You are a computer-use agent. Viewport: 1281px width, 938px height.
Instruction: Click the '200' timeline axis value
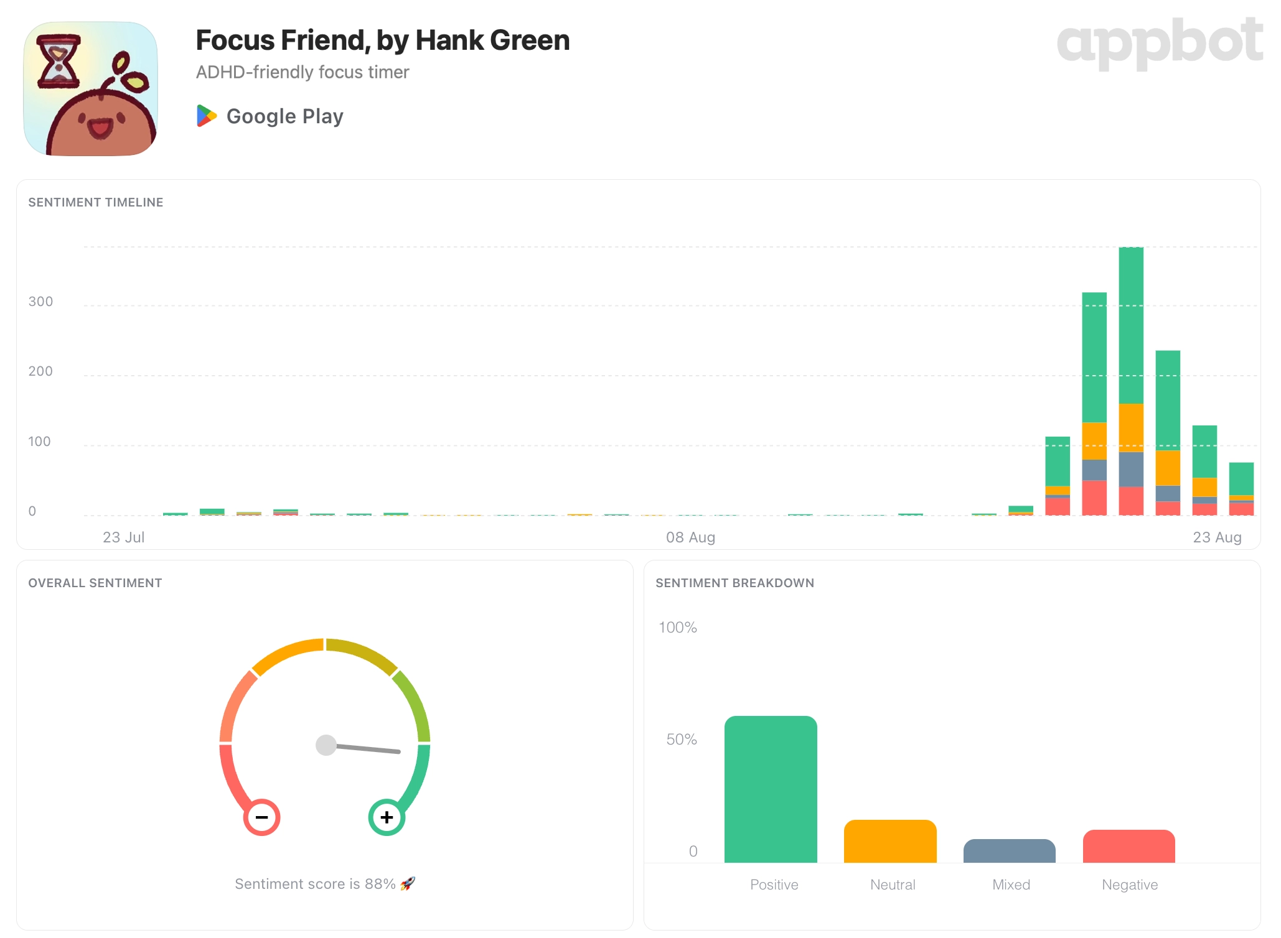[40, 371]
